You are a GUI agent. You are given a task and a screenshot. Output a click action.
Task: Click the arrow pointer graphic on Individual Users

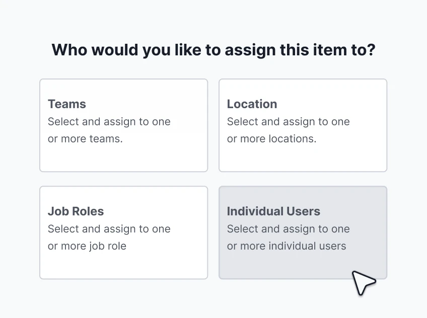click(363, 282)
